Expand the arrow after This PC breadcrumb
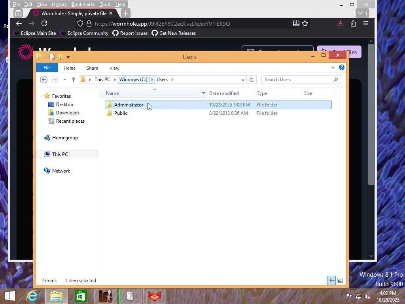The width and height of the screenshot is (405, 304). [115, 80]
